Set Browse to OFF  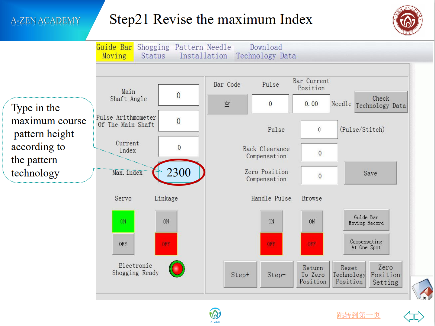click(312, 244)
